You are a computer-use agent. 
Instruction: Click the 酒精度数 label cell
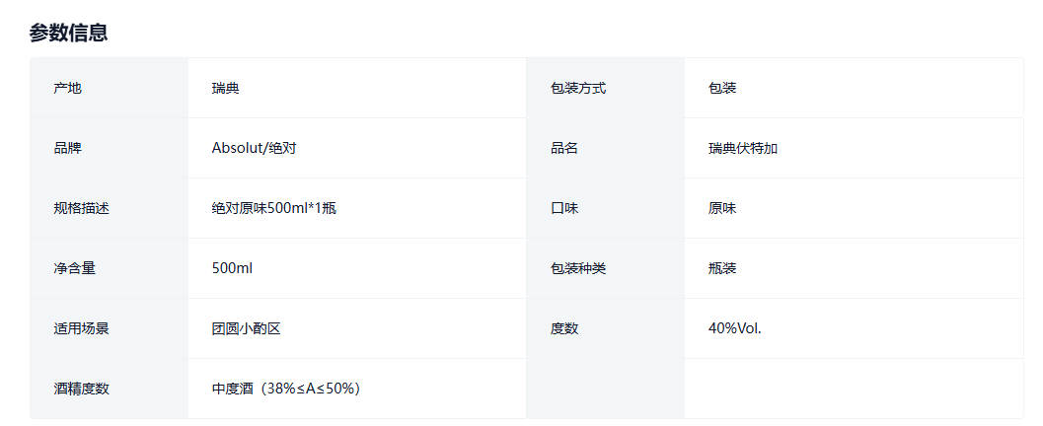(82, 389)
